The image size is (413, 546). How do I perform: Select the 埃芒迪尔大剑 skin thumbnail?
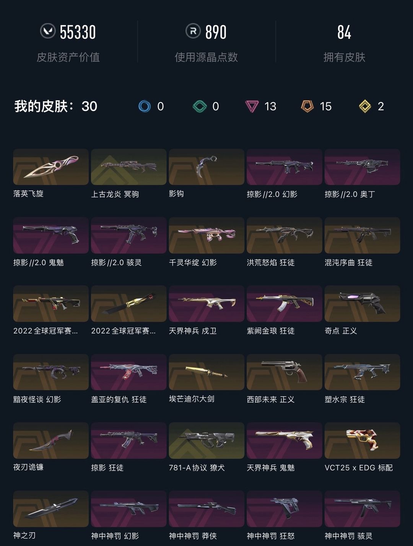[206, 372]
